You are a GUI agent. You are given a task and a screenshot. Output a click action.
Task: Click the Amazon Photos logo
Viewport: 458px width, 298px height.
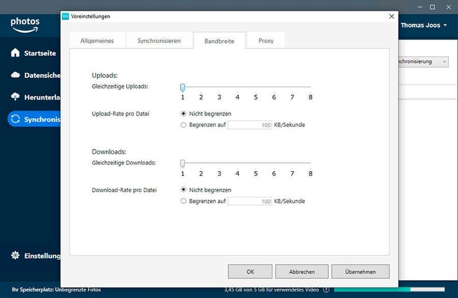coord(25,25)
